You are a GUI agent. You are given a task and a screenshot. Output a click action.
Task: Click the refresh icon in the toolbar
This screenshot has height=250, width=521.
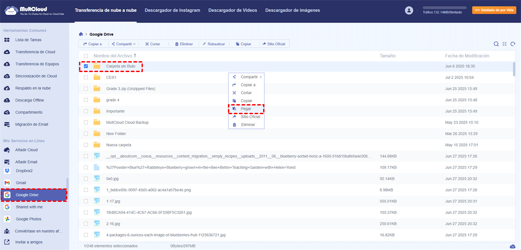pos(513,44)
